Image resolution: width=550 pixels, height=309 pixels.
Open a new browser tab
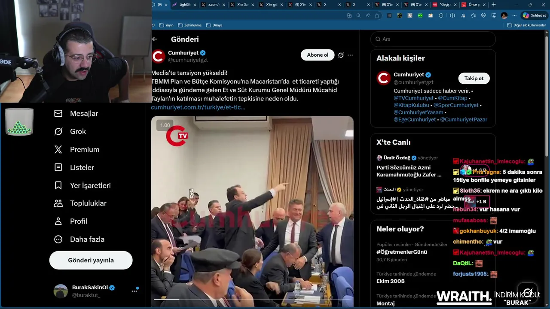click(493, 5)
